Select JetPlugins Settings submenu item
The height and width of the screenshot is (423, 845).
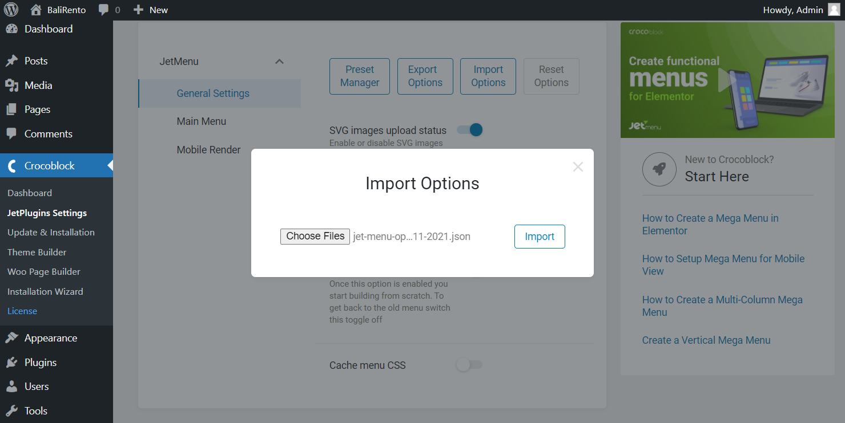(47, 213)
